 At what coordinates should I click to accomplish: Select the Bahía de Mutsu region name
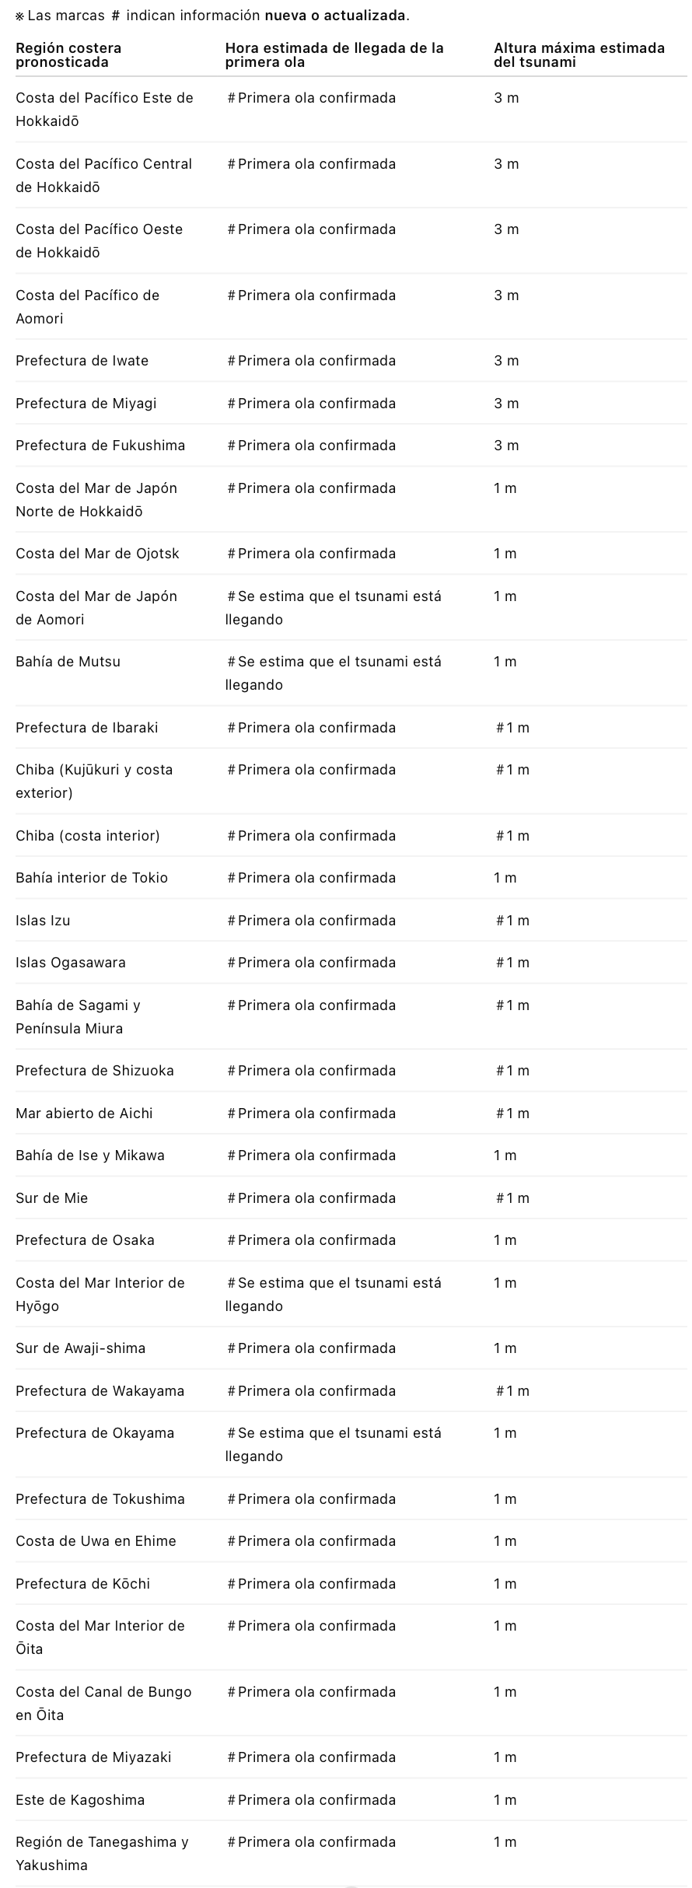tap(68, 662)
